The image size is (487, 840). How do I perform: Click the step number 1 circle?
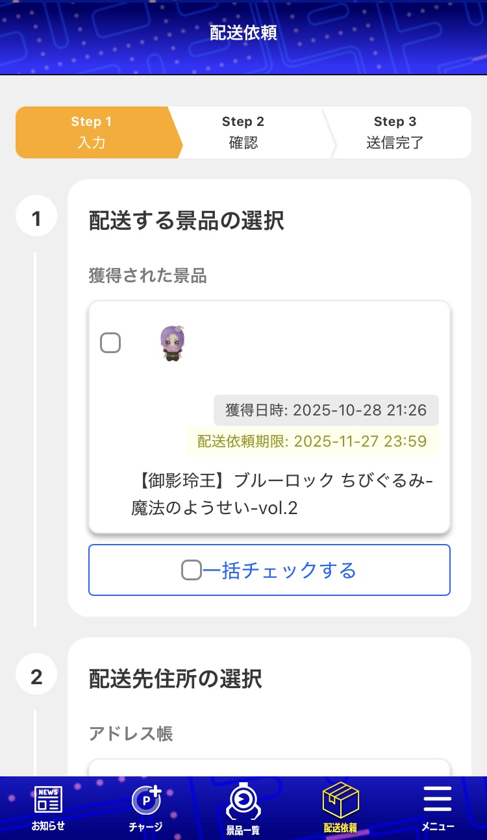36,219
